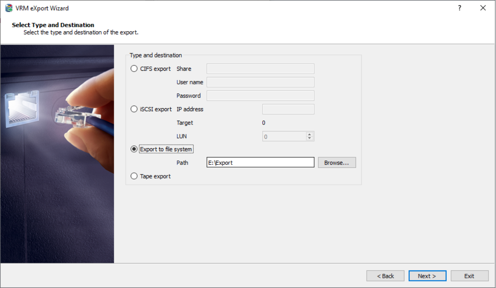Click the VRM eXport Wizard app icon
Screen dimensions: 496x288
pos(8,8)
